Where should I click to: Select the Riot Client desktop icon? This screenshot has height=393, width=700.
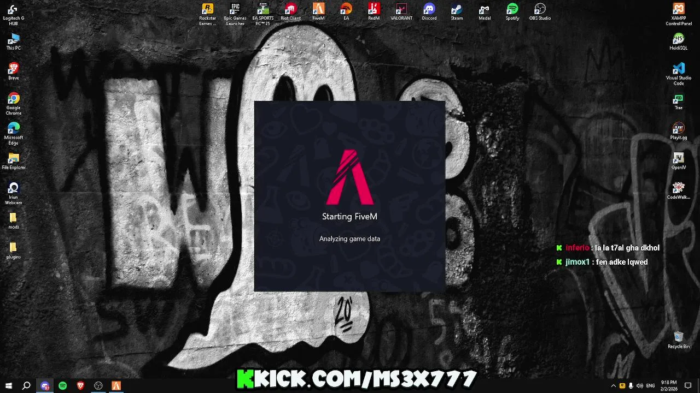point(291,12)
